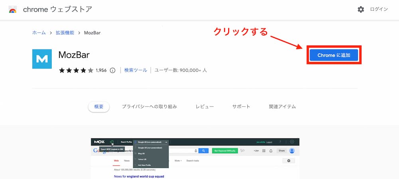Viewport: 399px width, 179px height.
Task: Open the サポート tab
Action: pos(241,107)
